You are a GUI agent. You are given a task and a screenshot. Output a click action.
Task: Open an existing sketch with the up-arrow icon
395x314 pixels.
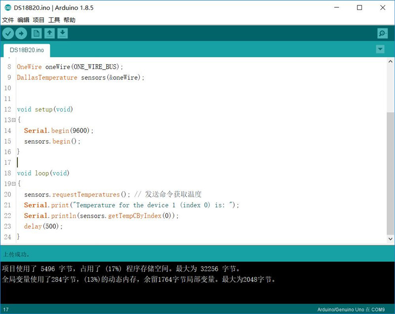pos(49,33)
